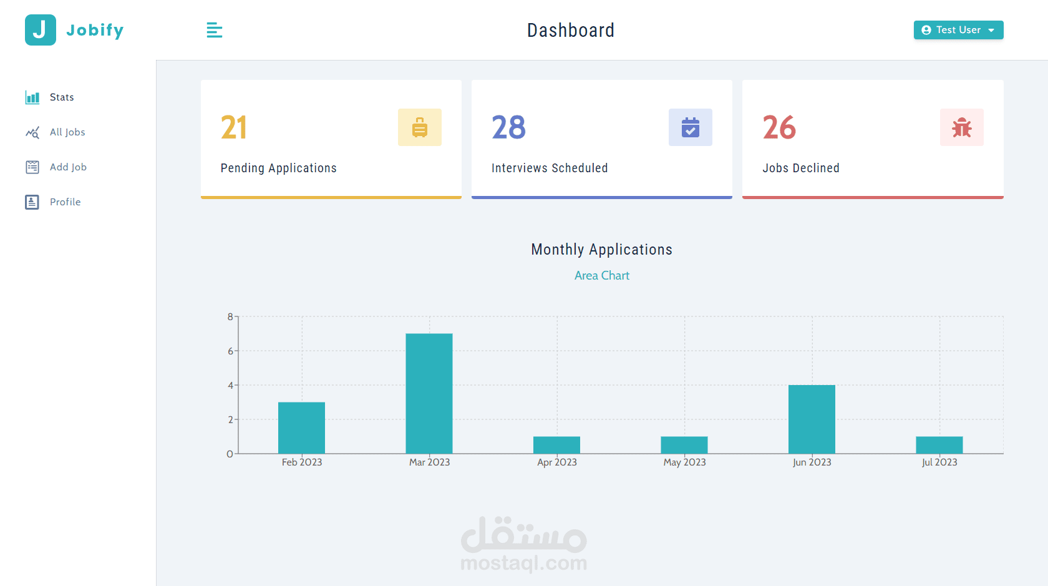Click the 26 declined count
This screenshot has width=1048, height=586.
780,127
